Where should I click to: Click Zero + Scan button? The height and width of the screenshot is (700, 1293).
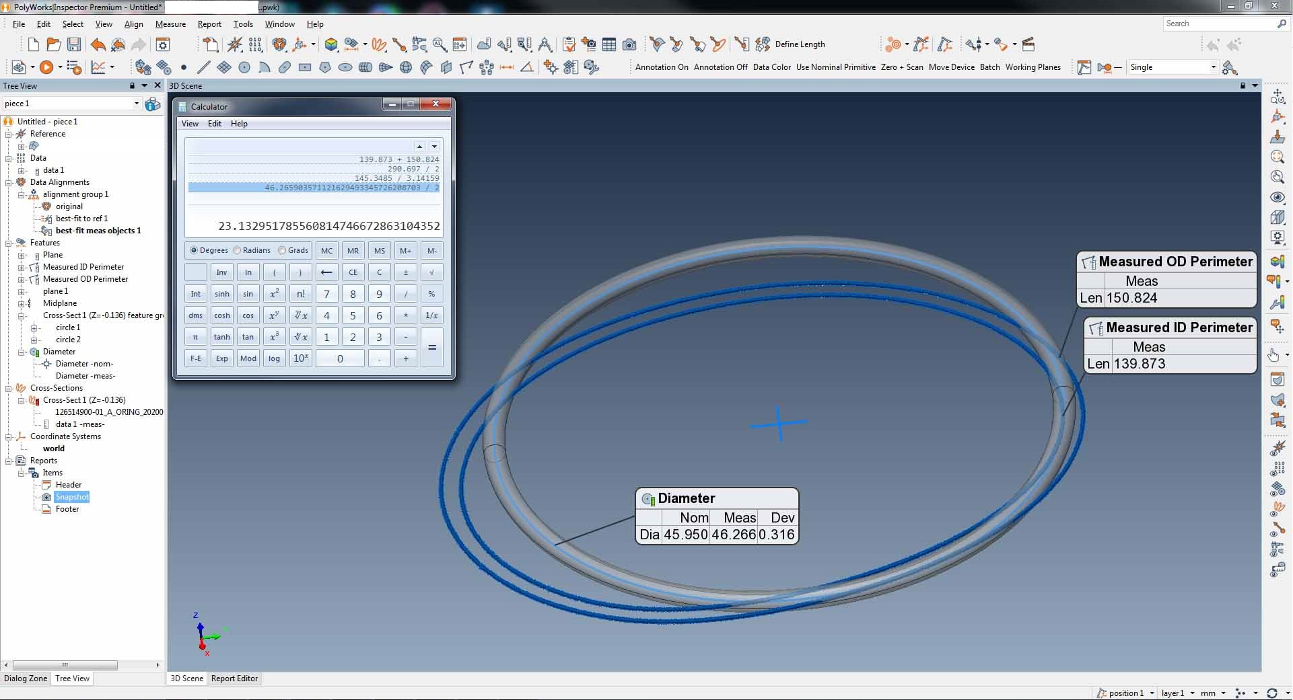[902, 67]
